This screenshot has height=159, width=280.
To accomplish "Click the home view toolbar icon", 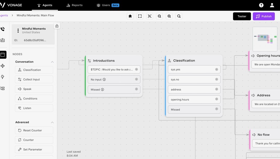I will [x=130, y=16].
